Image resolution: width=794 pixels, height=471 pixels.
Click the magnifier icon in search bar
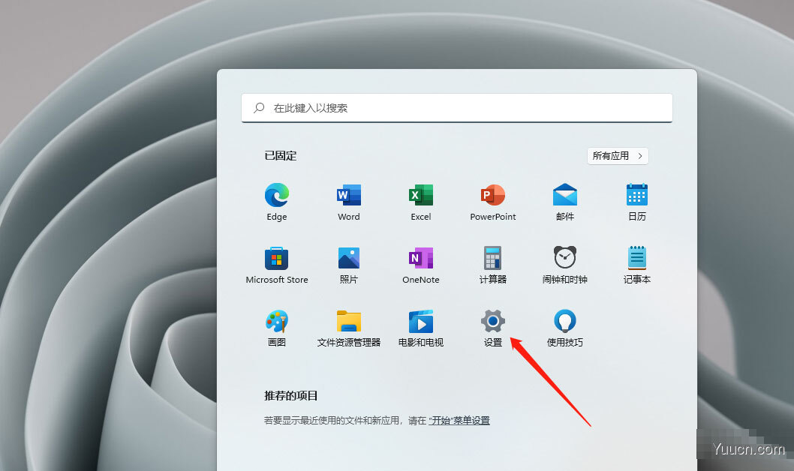point(259,108)
